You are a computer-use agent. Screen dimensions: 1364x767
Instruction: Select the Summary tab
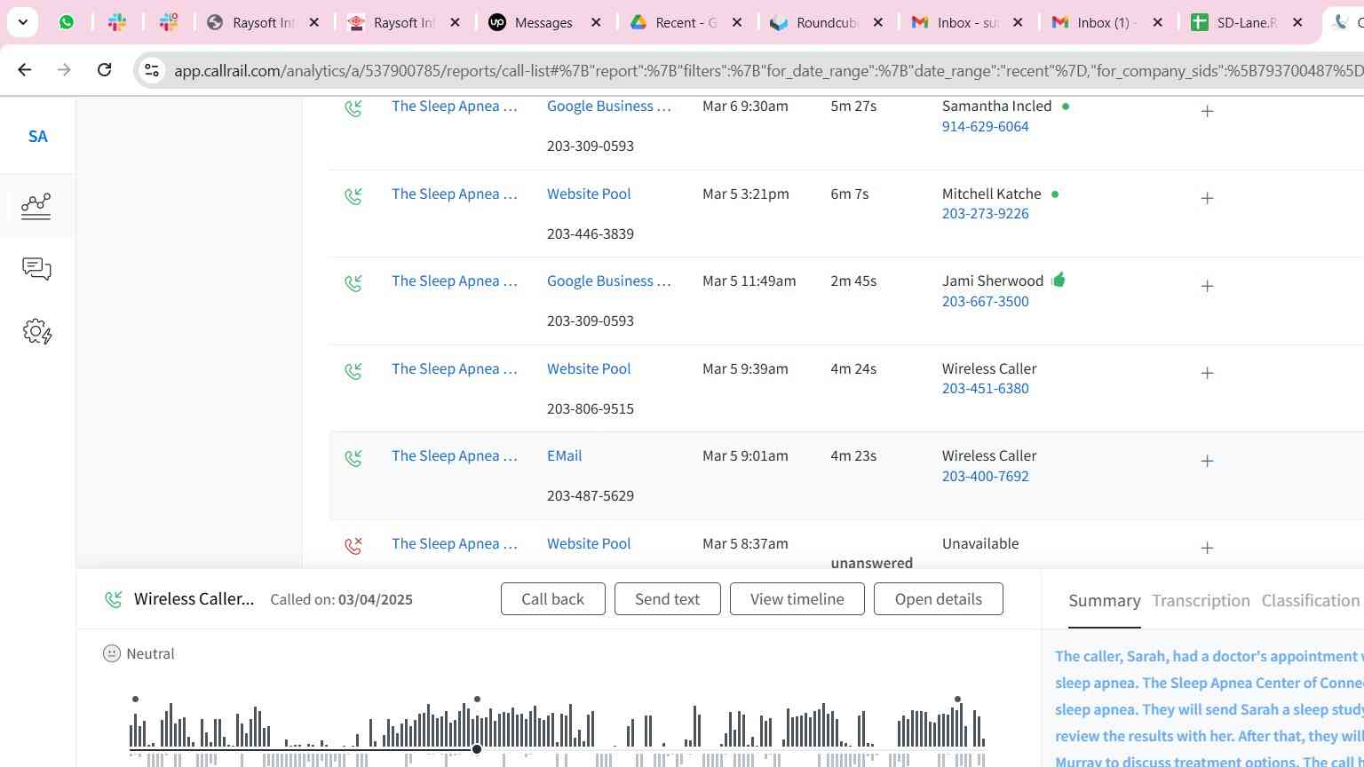point(1104,601)
